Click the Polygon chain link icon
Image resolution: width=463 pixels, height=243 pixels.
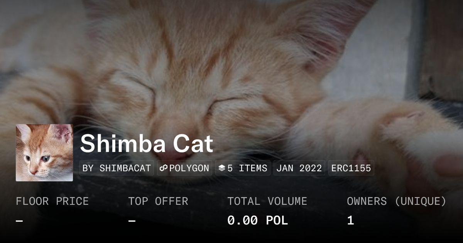coord(164,168)
